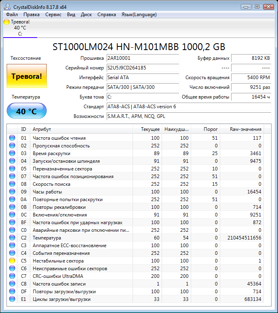Click the status icon for Включения/отключения
Image resolution: width=278 pixels, height=313 pixels.
point(12,214)
